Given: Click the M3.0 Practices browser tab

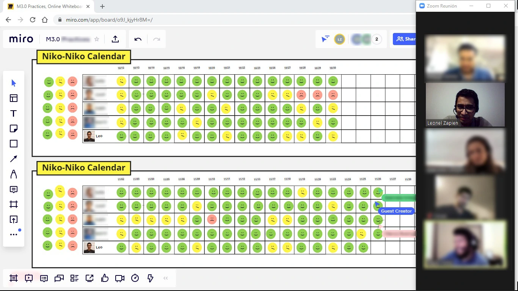Looking at the screenshot, I should pos(49,6).
